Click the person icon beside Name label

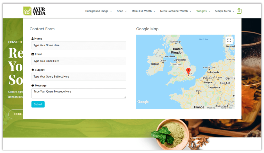pos(32,38)
